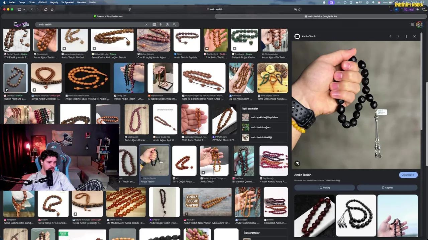Open red tesbih related thumbnail in panel
Image resolution: width=428 pixels, height=240 pixels.
(314, 216)
